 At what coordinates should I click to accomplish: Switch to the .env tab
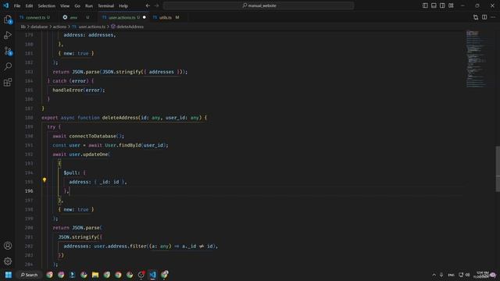click(73, 17)
